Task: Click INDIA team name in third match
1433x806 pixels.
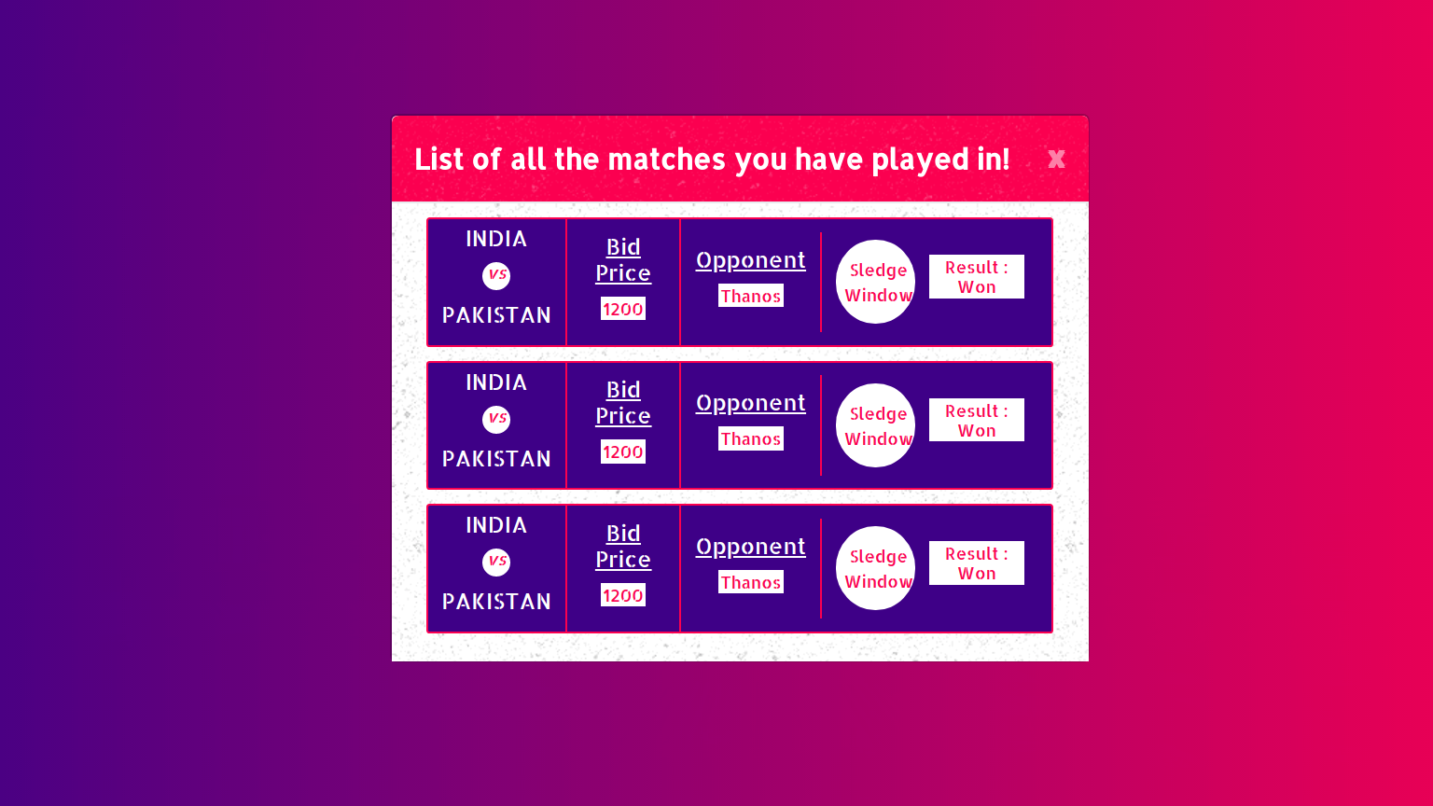Action: [496, 525]
